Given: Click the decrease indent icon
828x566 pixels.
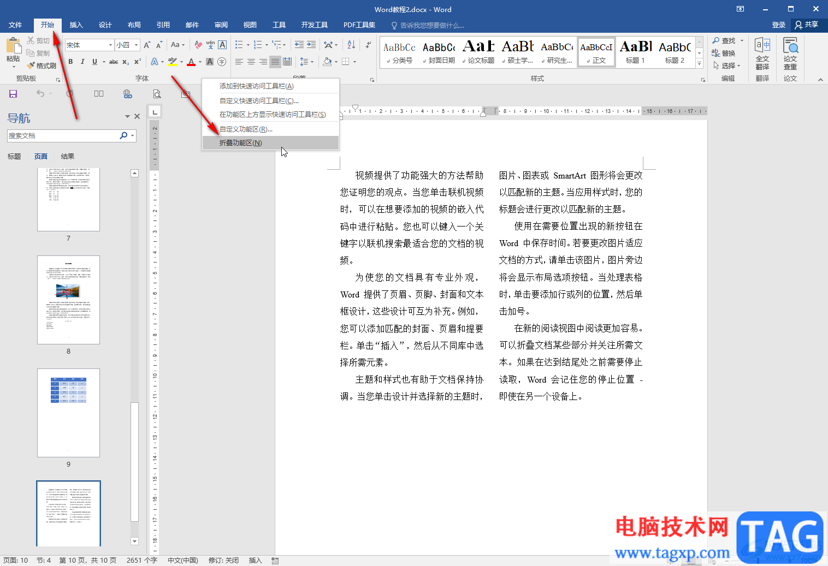Looking at the screenshot, I should (x=299, y=45).
